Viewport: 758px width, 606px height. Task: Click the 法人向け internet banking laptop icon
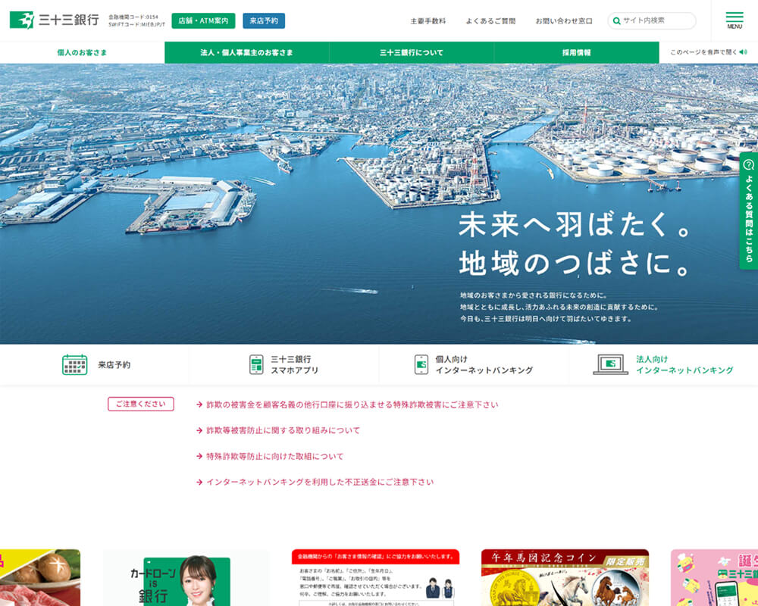click(x=610, y=364)
